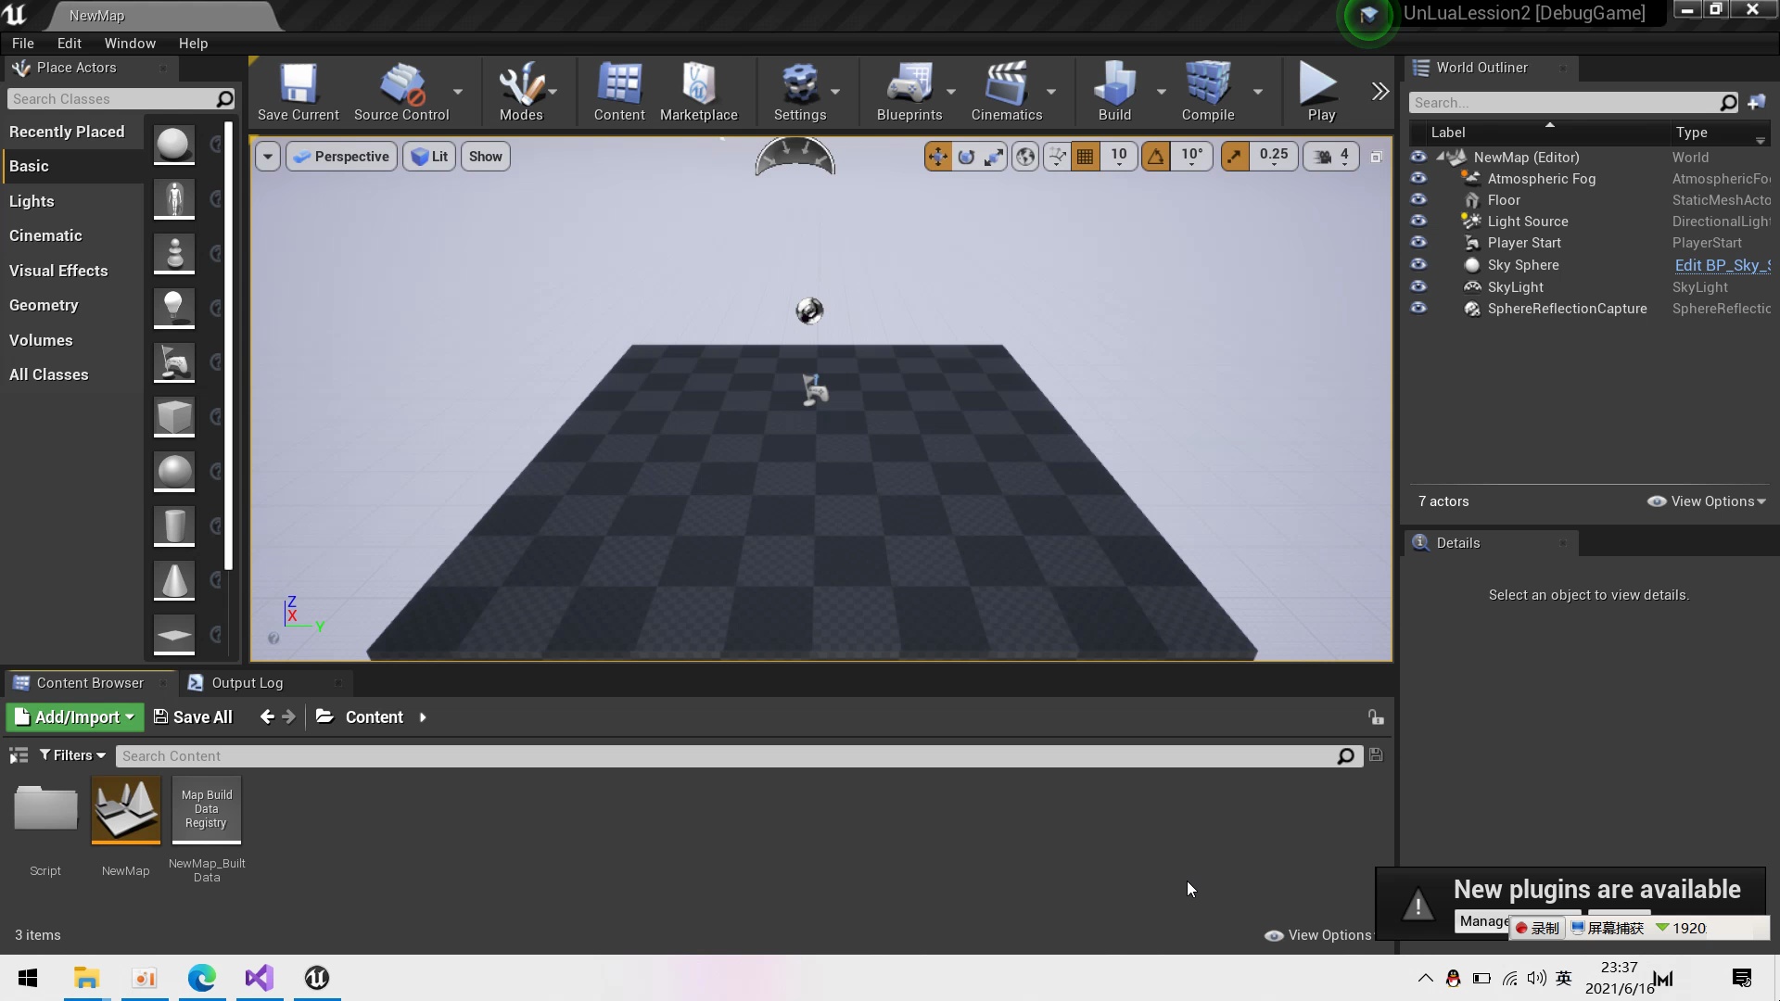This screenshot has height=1001, width=1780.
Task: Open the Window menu
Action: (x=129, y=44)
